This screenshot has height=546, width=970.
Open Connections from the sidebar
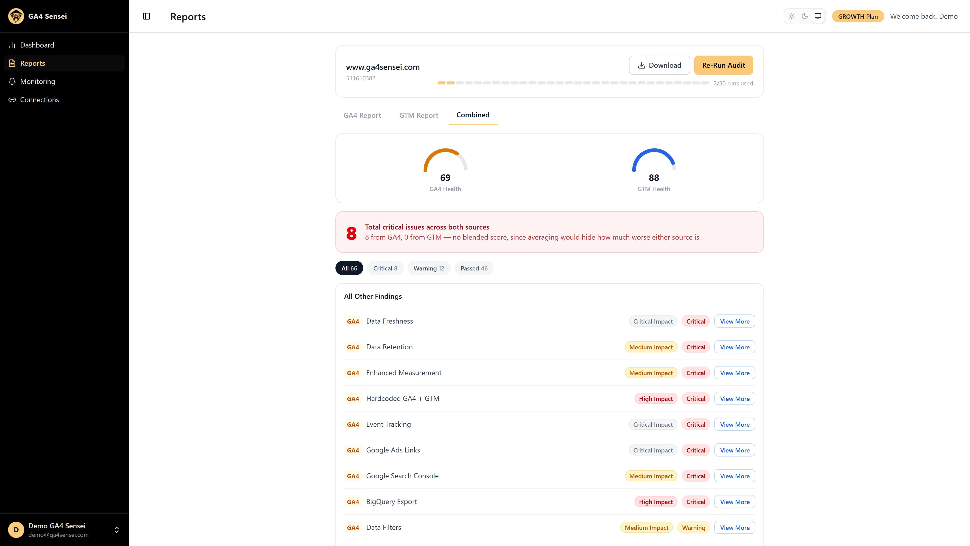64,100
